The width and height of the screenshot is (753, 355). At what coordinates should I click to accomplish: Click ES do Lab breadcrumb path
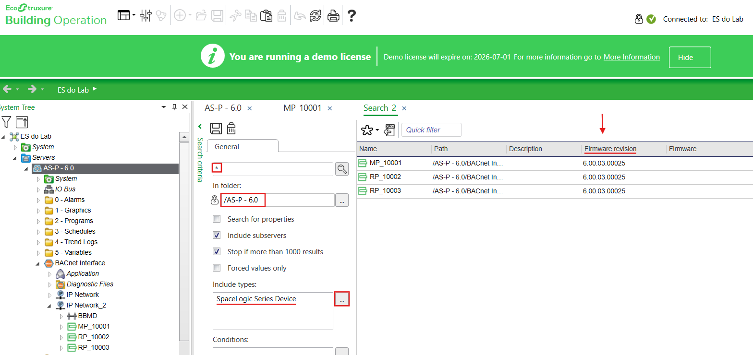(x=73, y=90)
